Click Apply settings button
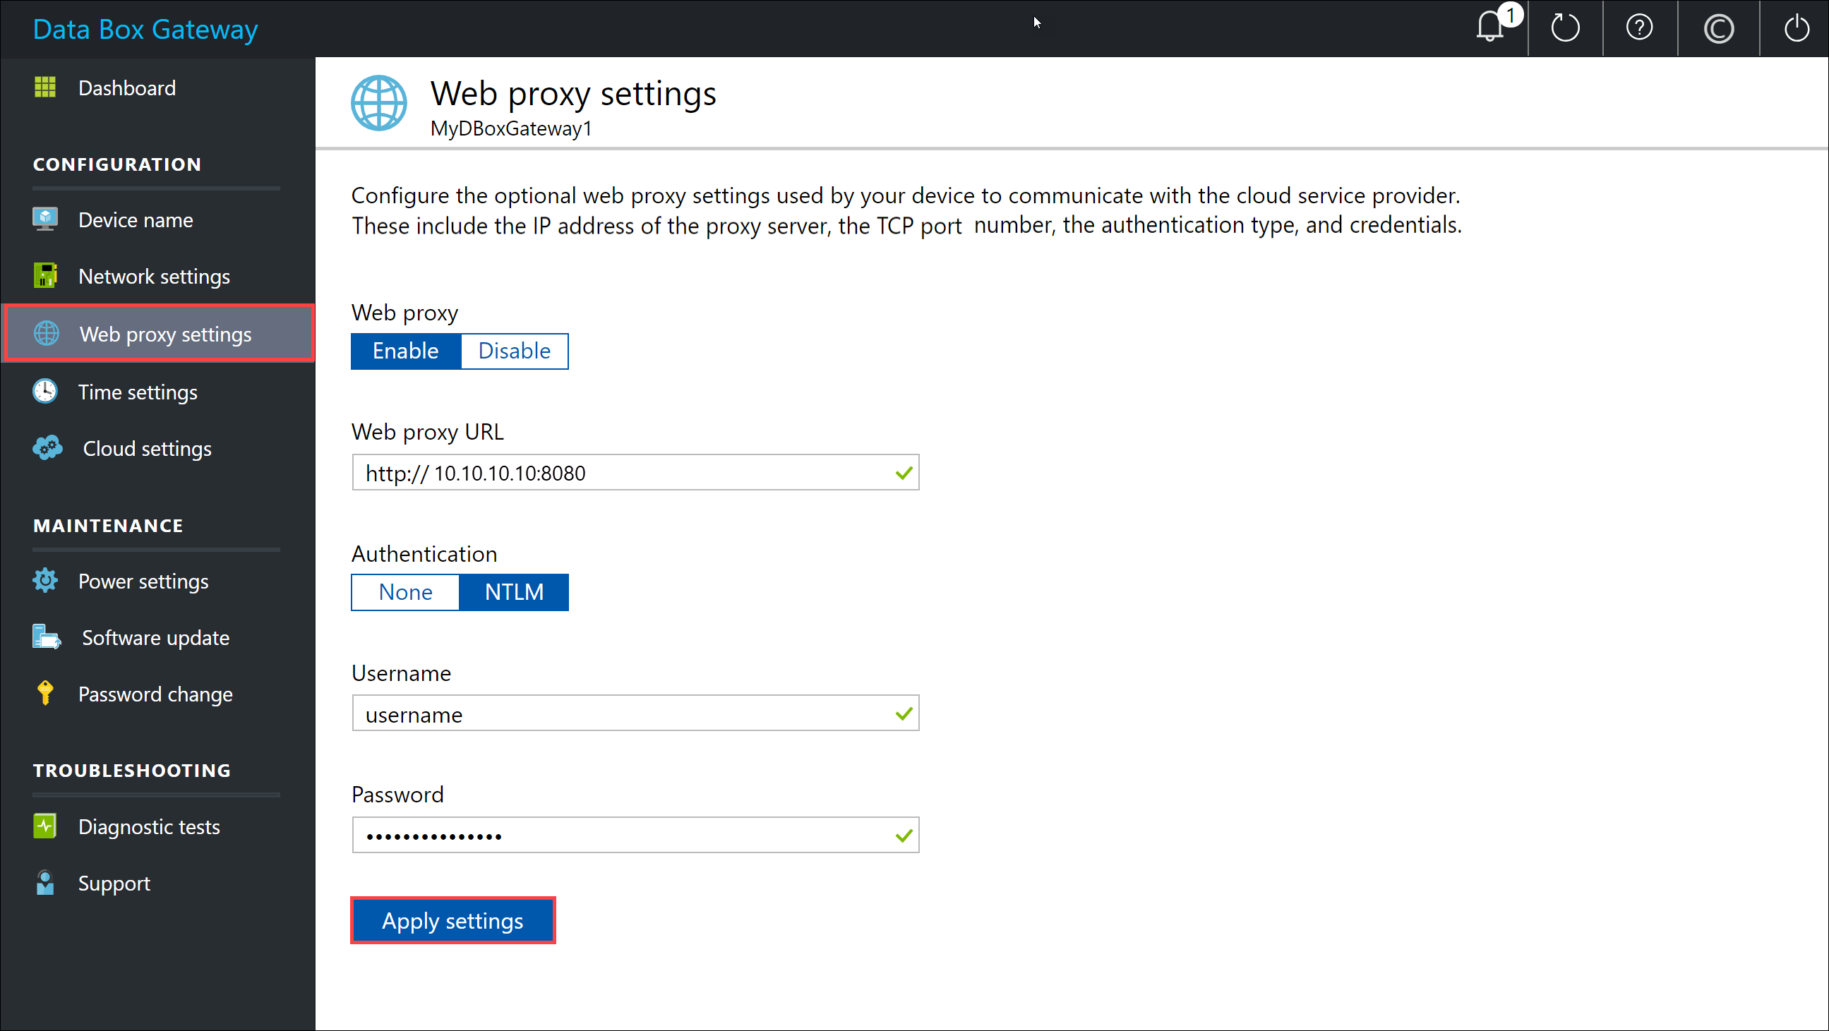Image resolution: width=1829 pixels, height=1031 pixels. pyautogui.click(x=452, y=920)
